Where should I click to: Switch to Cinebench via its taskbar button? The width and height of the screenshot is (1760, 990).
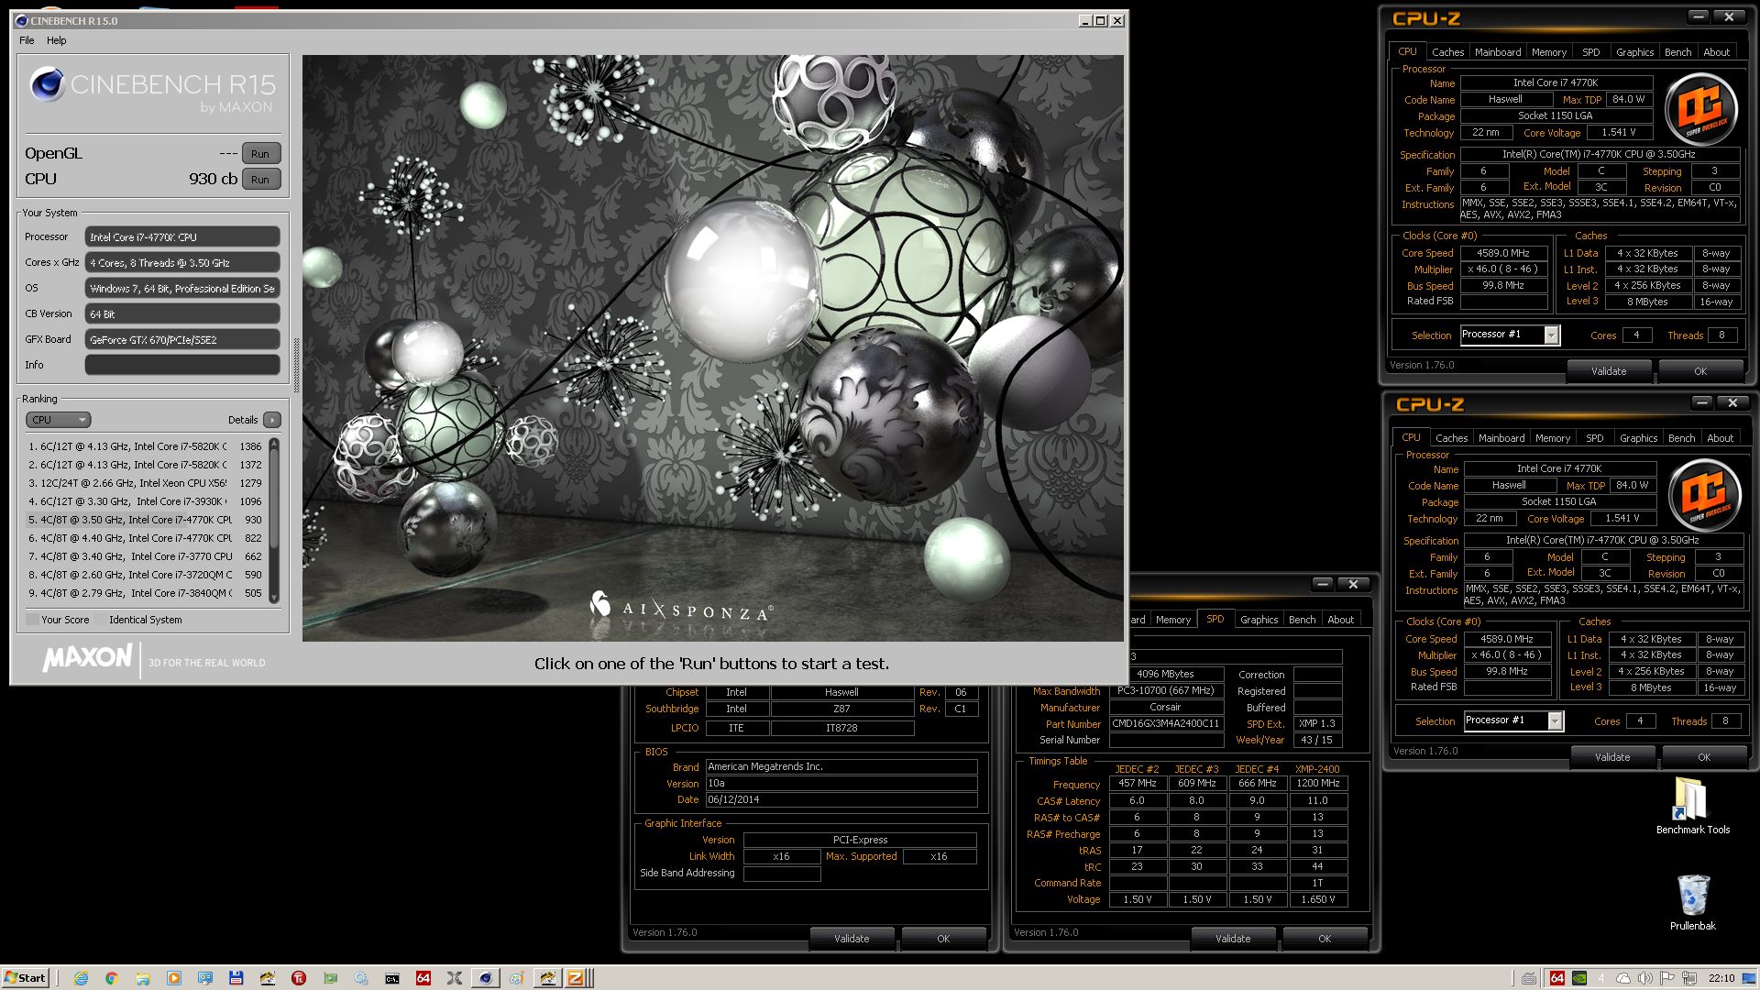click(485, 978)
